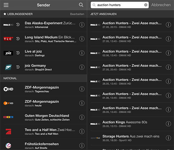Open info for Live at joiz

pos(82,53)
